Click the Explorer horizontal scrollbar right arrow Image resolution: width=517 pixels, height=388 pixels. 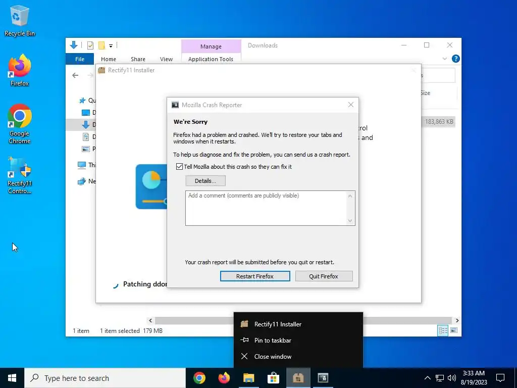pos(457,320)
